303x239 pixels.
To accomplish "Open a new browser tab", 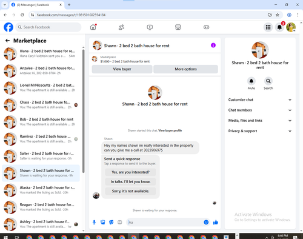I will click(x=69, y=5).
